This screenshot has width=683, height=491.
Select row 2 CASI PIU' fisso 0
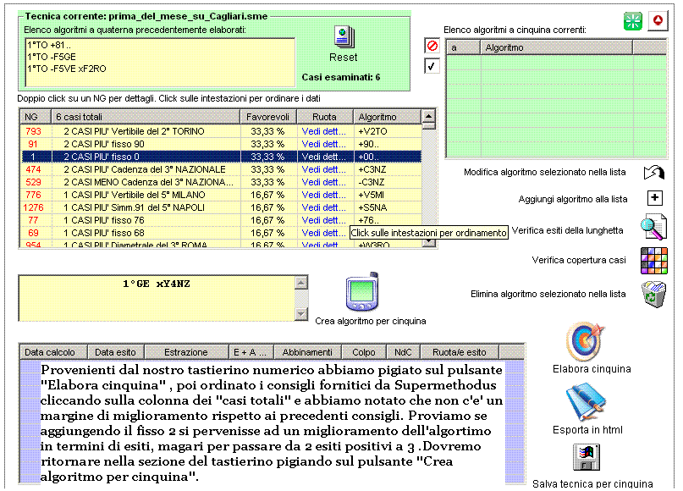tap(221, 157)
